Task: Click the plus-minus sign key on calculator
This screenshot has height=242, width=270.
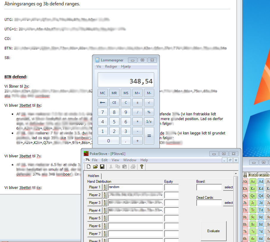Action: (138, 103)
